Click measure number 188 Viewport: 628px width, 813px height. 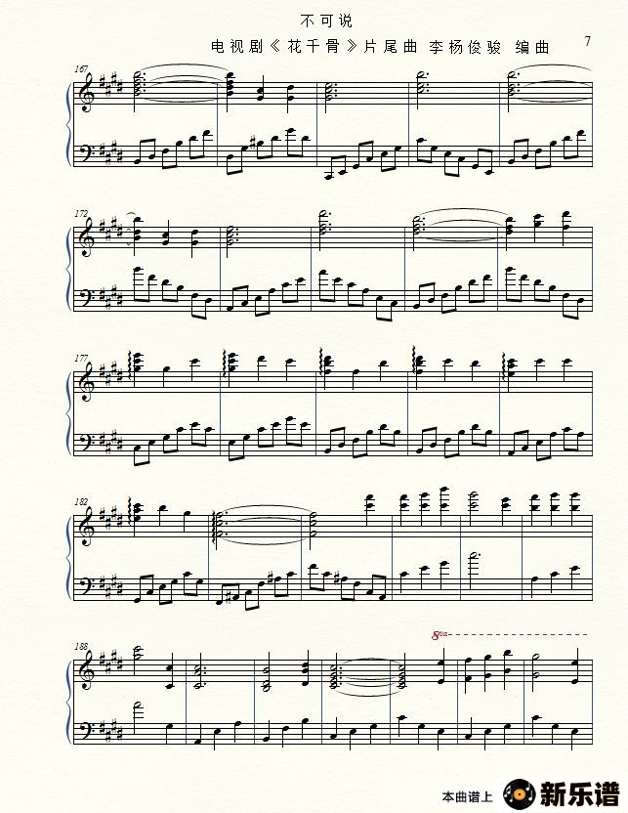(81, 647)
